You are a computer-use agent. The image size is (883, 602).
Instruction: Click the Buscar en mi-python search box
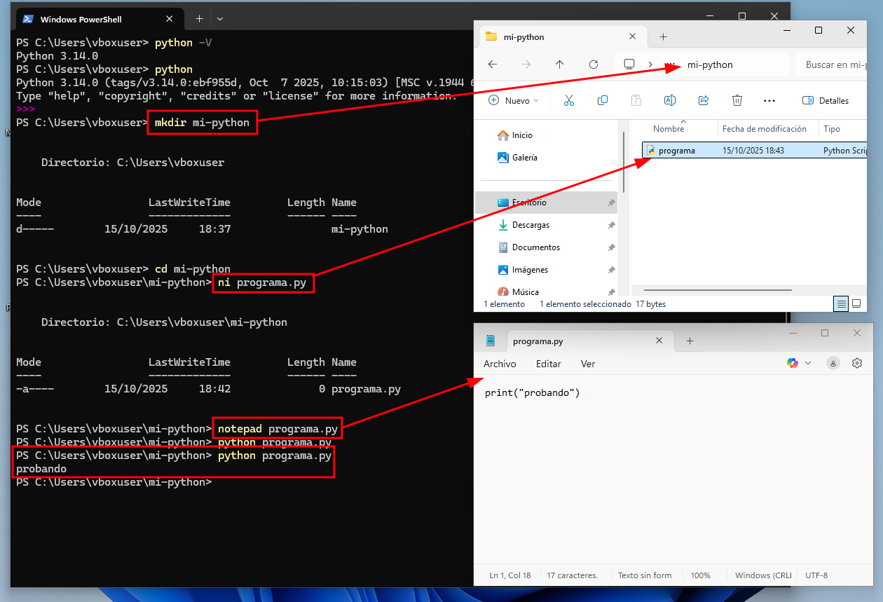834,64
